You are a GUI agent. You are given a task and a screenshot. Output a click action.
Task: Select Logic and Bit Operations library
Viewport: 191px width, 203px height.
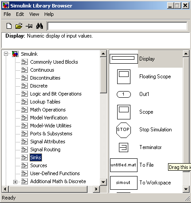(x=56, y=94)
